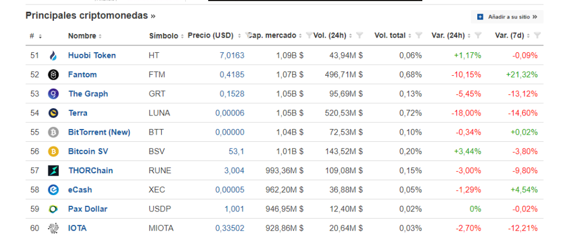Open Terra coin link
575x249 pixels.
click(77, 113)
